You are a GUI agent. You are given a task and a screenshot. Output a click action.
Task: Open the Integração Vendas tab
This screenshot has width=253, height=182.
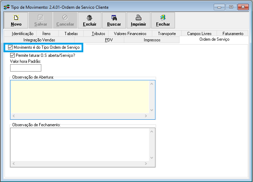pyautogui.click(x=39, y=40)
